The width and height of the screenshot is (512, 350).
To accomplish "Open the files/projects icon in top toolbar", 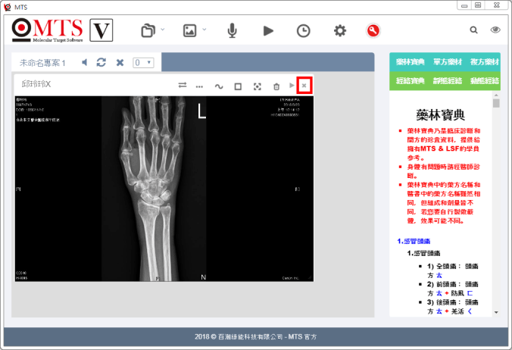I will (148, 31).
